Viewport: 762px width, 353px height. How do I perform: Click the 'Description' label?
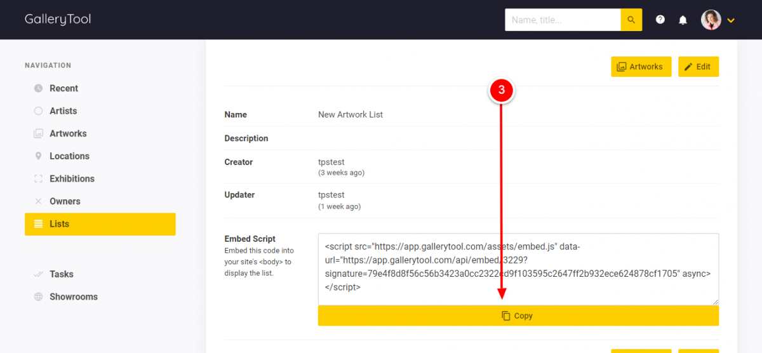tap(246, 138)
